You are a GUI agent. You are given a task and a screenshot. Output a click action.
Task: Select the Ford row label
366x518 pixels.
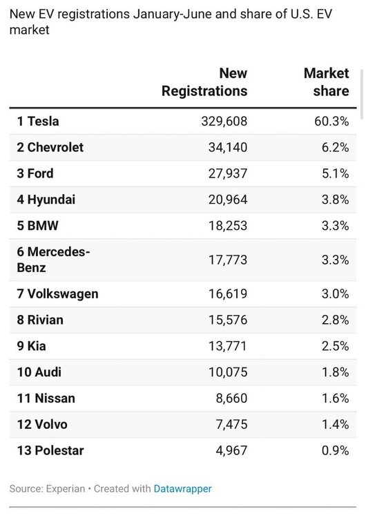35,173
